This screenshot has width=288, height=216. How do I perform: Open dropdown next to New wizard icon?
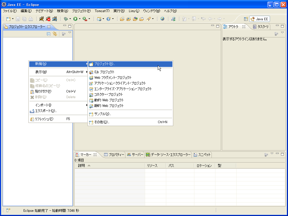click(x=13, y=19)
